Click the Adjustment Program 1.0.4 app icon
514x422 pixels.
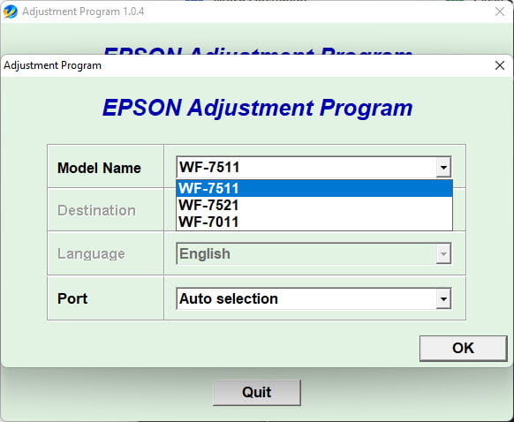pos(11,11)
